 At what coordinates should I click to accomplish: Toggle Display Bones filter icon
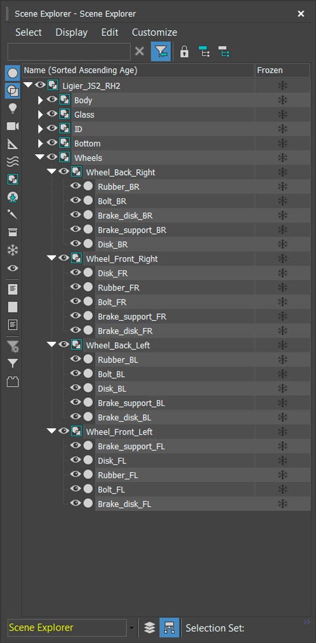(12, 214)
